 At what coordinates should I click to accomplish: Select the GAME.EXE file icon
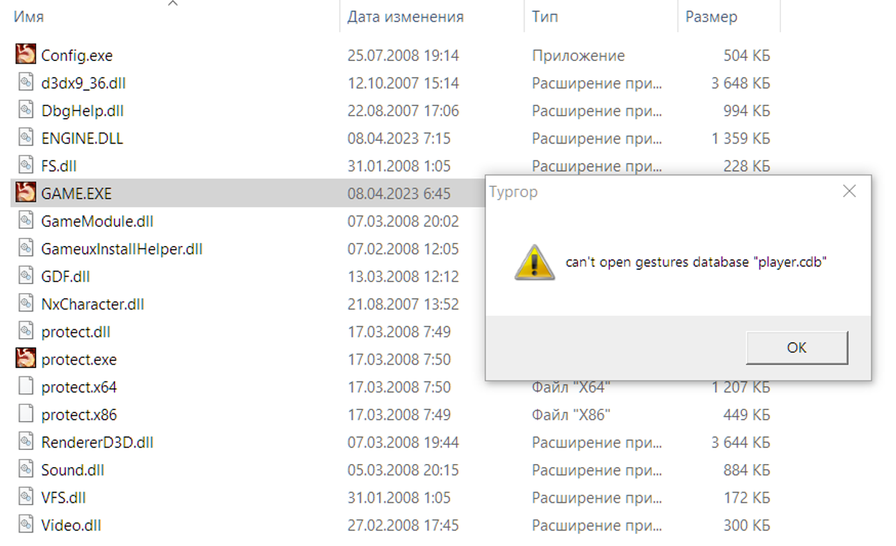coord(25,193)
